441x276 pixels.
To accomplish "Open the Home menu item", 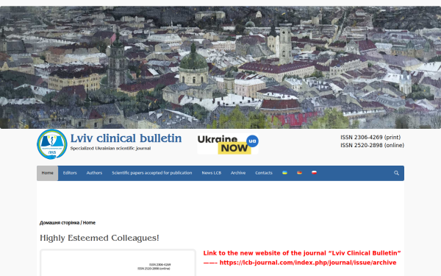I will 47,173.
